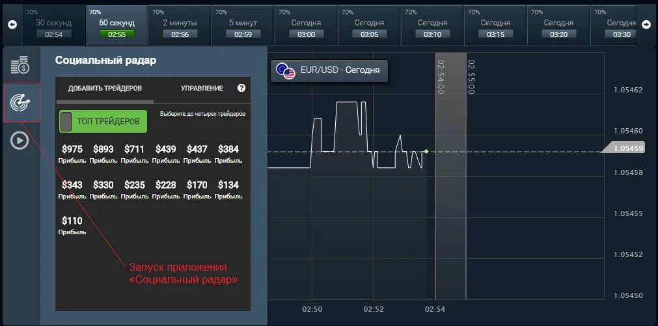The image size is (658, 326).
Task: Select the Today expiry at 03:15
Action: (x=495, y=26)
